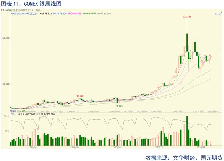Screen dimensions: 224x161
Task: Click the 35.070 peak price label
Action: [x=80, y=96]
